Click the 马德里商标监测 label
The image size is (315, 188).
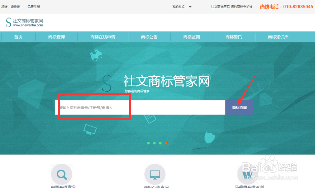249,187
